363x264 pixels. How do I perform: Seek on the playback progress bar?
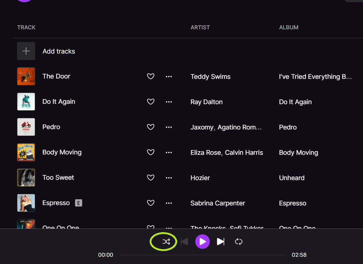203,255
